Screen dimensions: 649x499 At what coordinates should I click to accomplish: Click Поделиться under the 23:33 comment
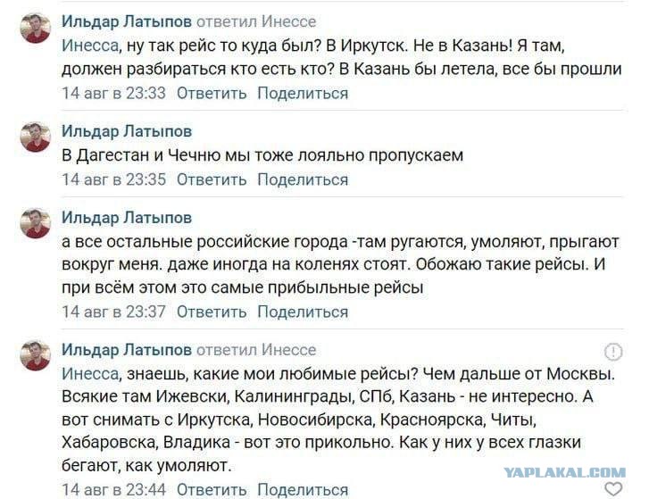pos(303,93)
